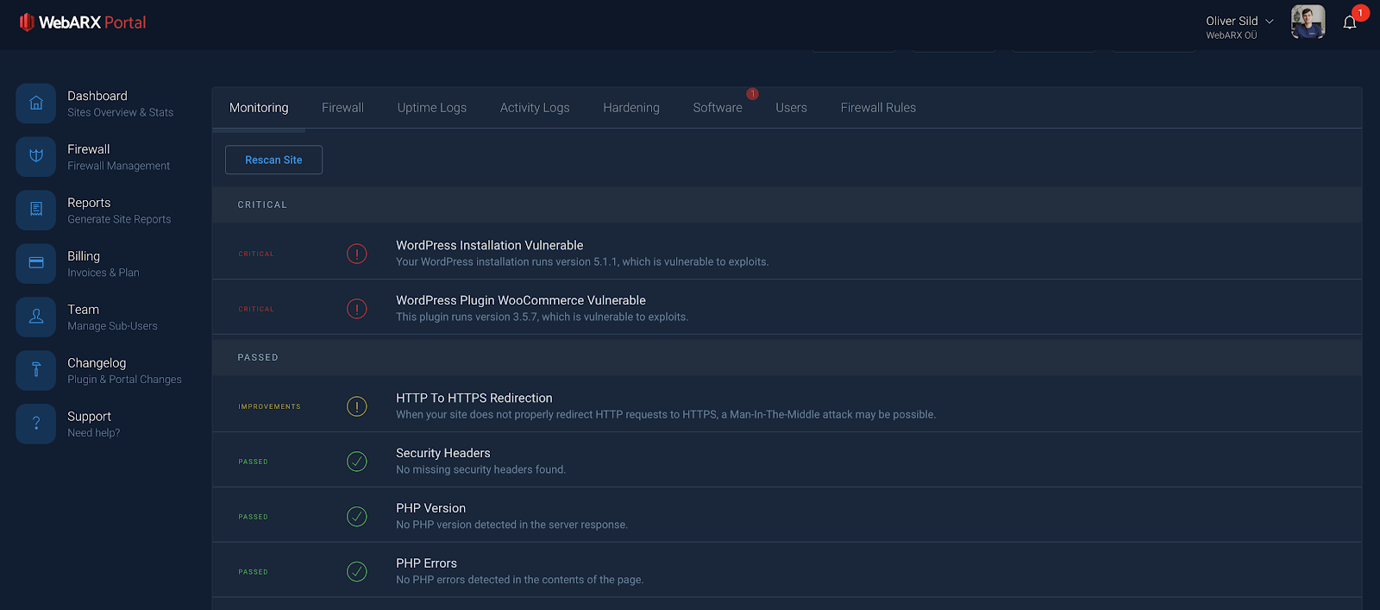Open Reports in the sidebar
1380x610 pixels.
tap(119, 211)
